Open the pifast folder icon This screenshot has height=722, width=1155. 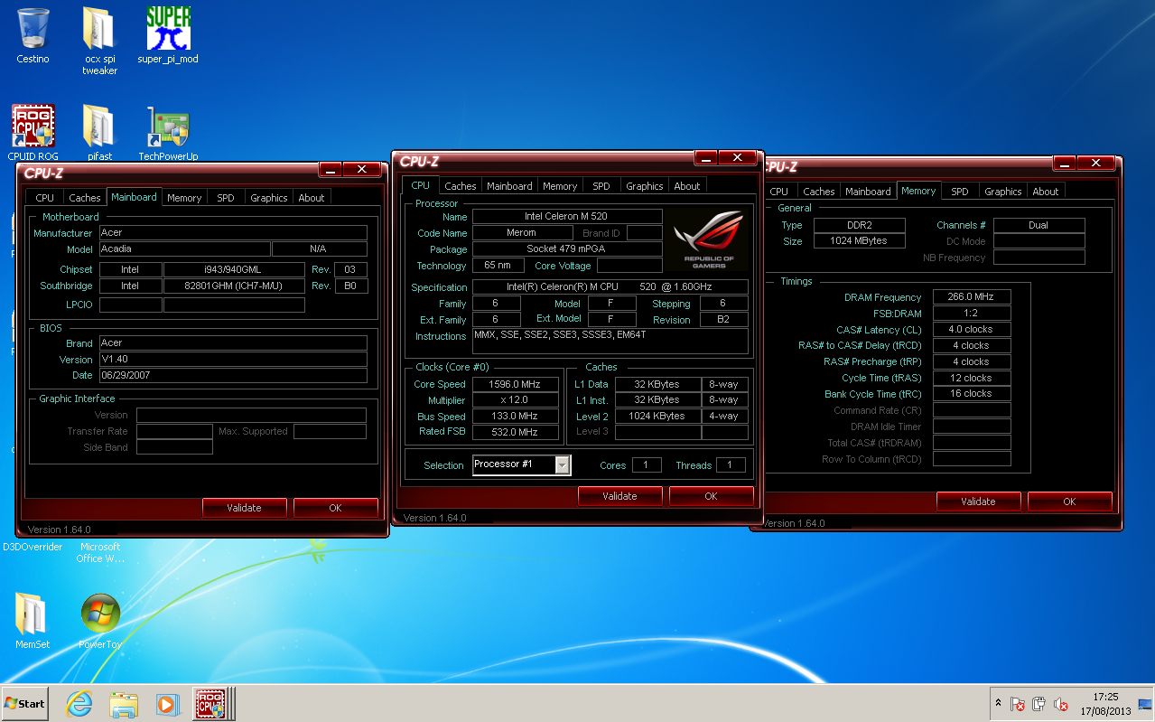point(99,133)
